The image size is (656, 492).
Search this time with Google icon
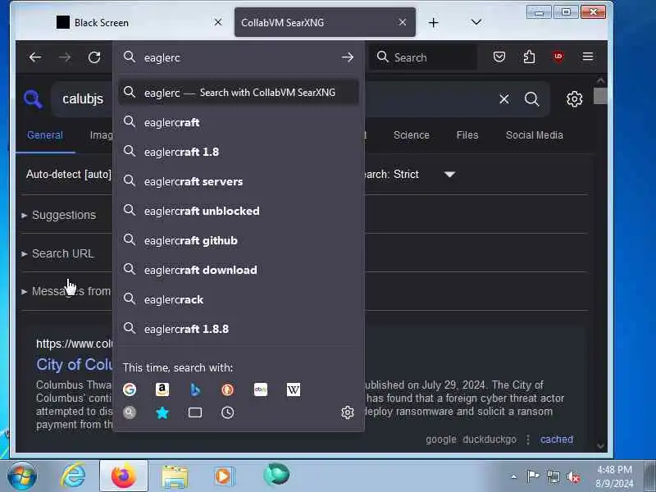point(130,389)
